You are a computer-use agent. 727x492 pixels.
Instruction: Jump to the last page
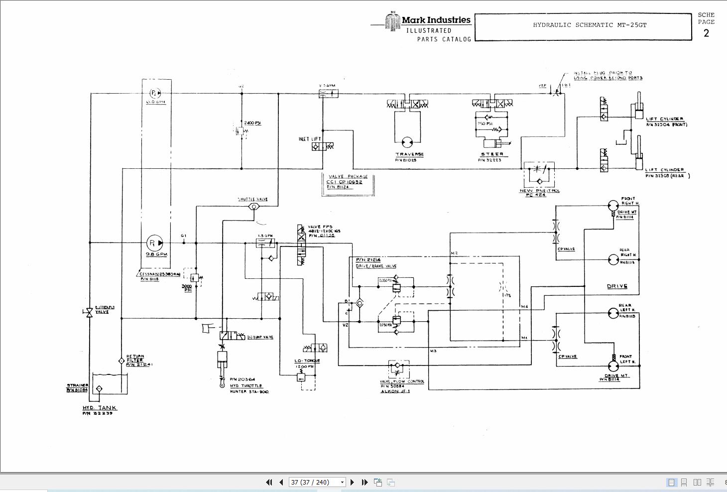[364, 482]
